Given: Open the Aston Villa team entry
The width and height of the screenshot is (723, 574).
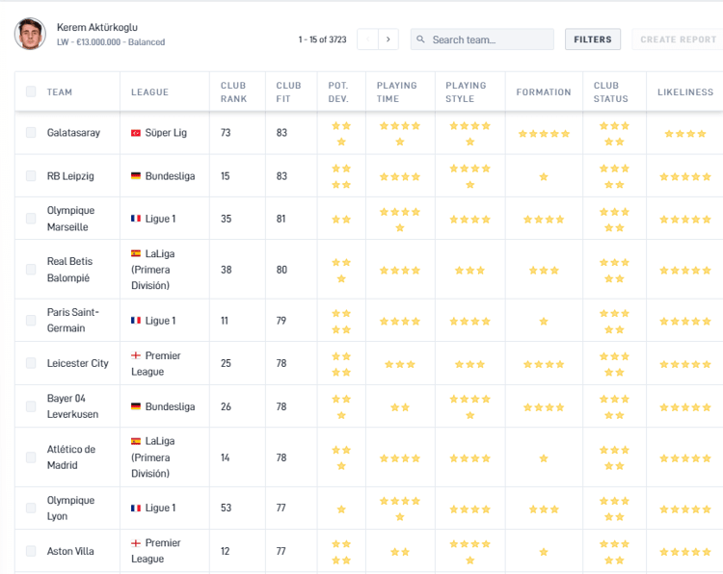Looking at the screenshot, I should tap(70, 551).
